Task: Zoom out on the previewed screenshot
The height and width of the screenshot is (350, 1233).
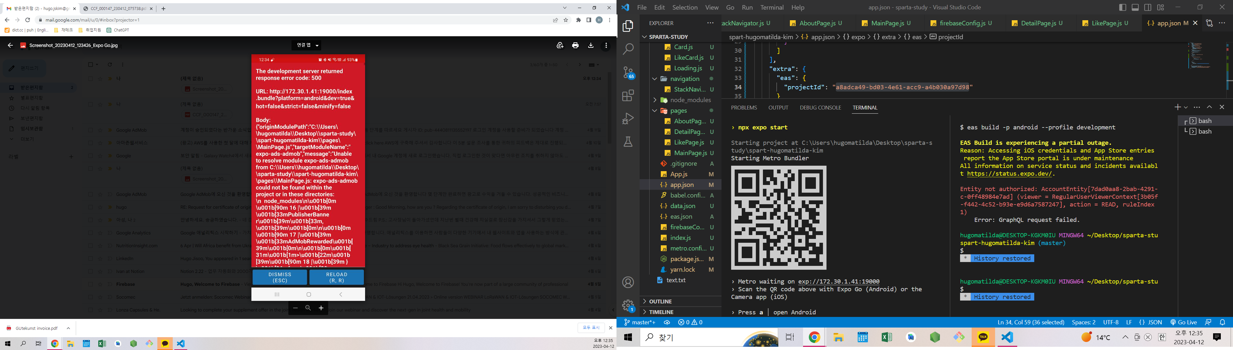Action: 295,308
